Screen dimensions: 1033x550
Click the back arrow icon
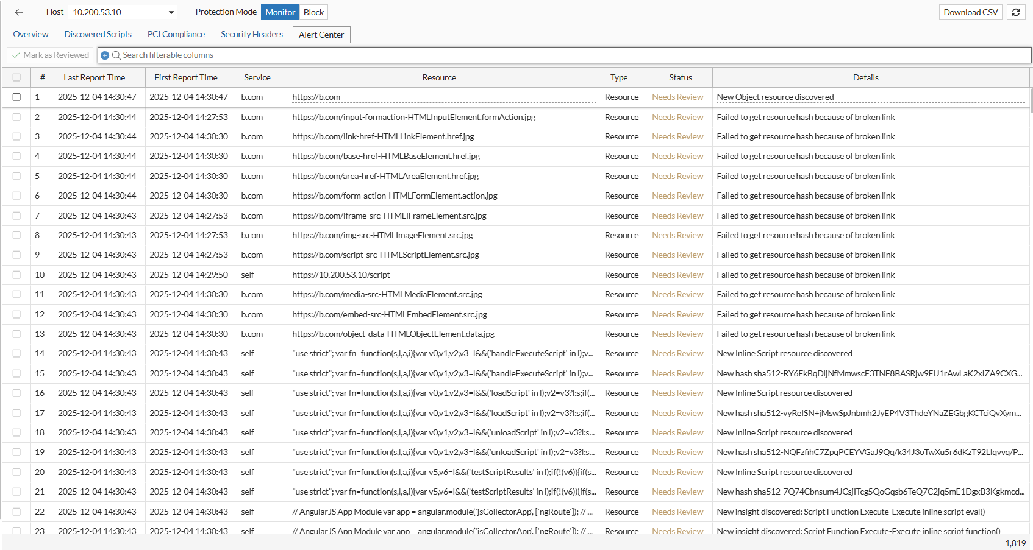coord(19,12)
